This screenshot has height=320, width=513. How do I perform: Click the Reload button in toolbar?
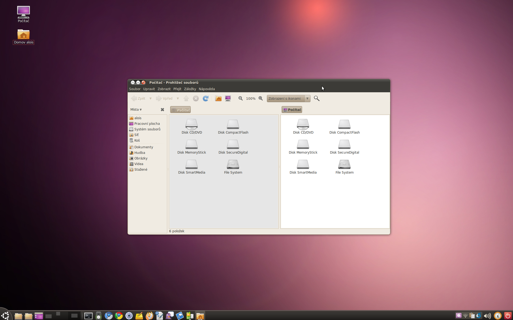205,98
